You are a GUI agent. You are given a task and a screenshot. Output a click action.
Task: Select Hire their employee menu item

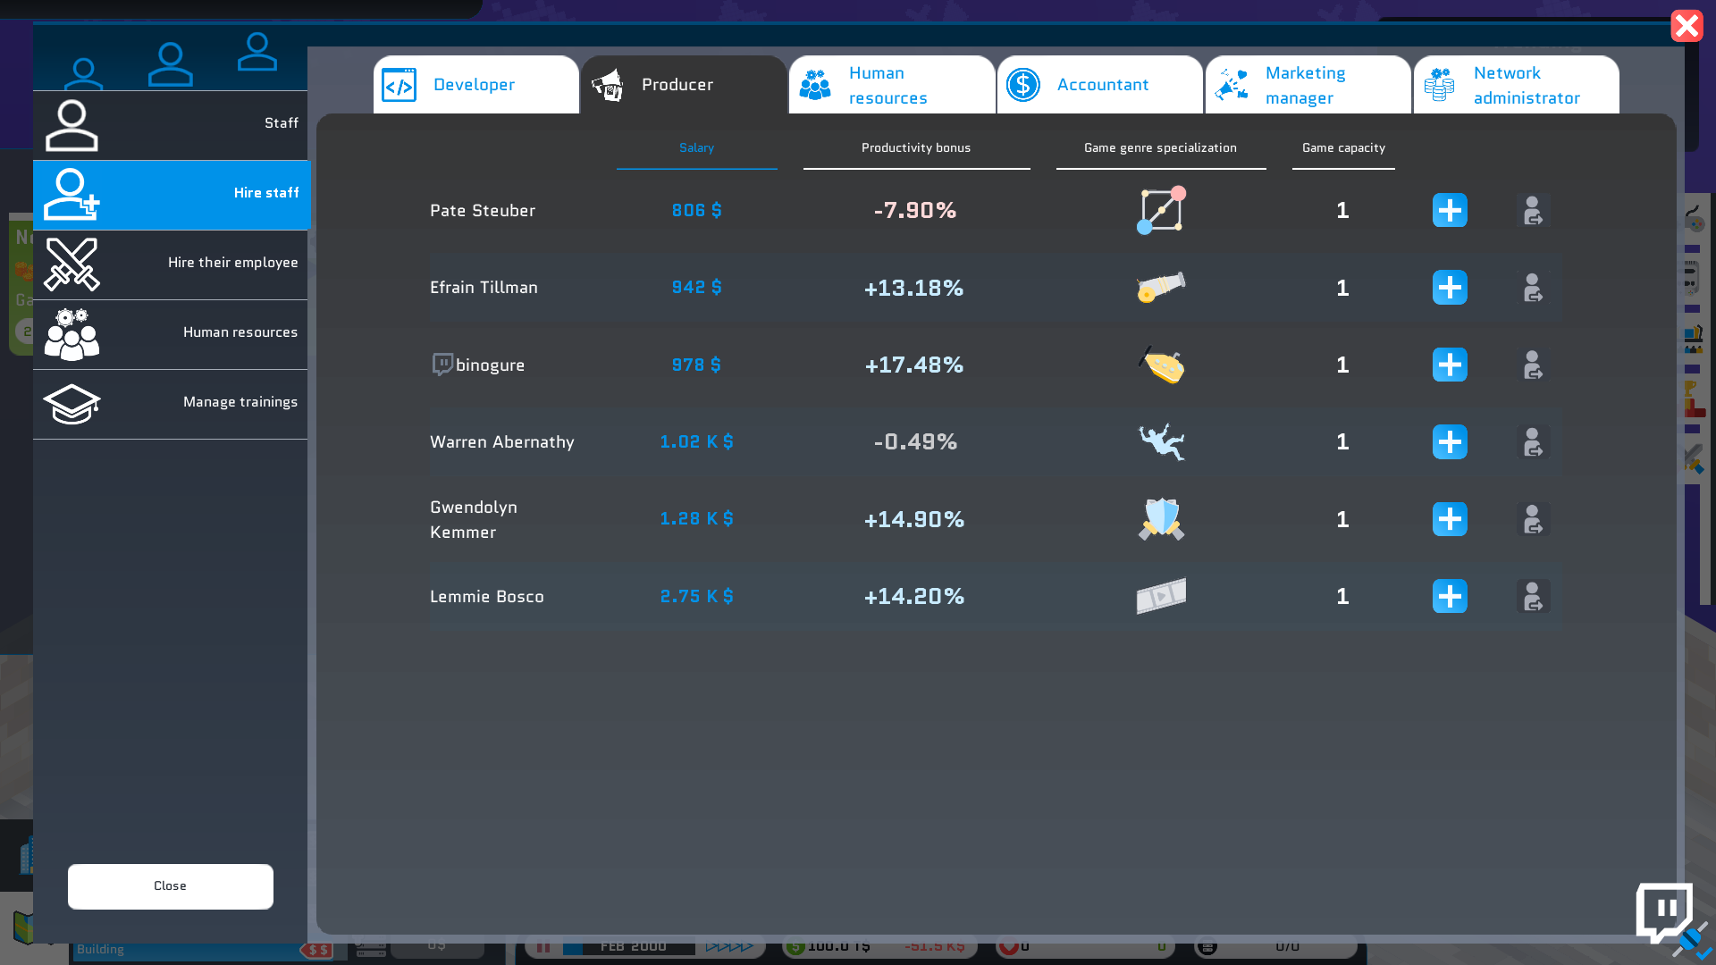point(171,264)
